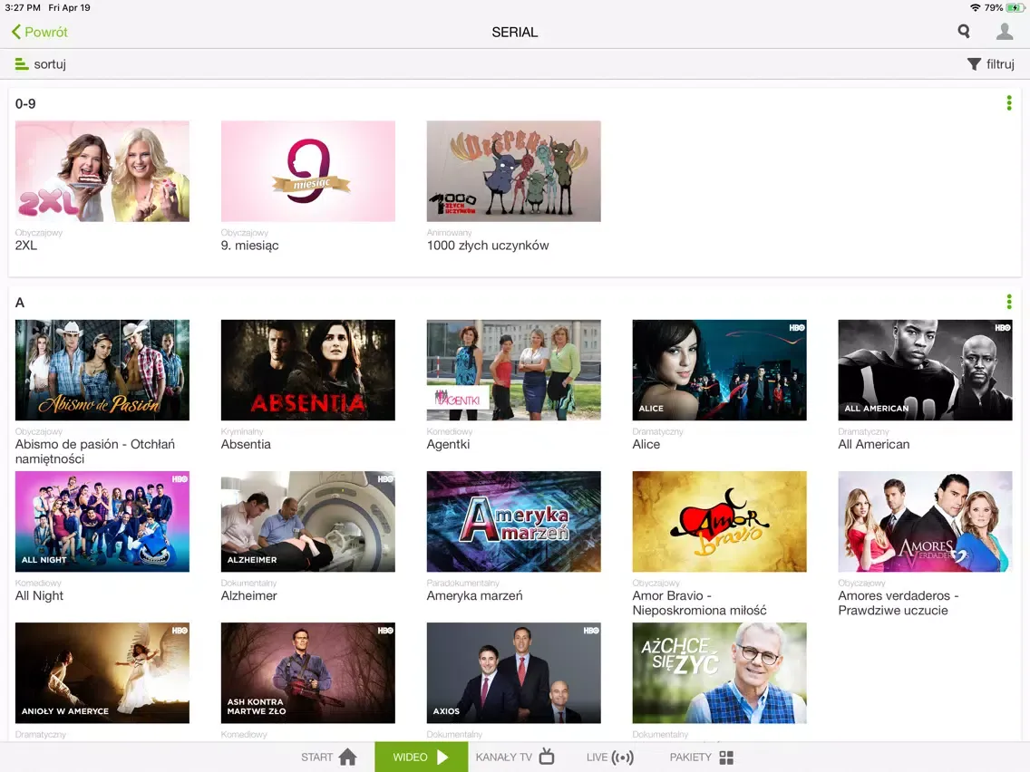Open the Agentki series thumbnail
The height and width of the screenshot is (772, 1030).
click(x=514, y=370)
